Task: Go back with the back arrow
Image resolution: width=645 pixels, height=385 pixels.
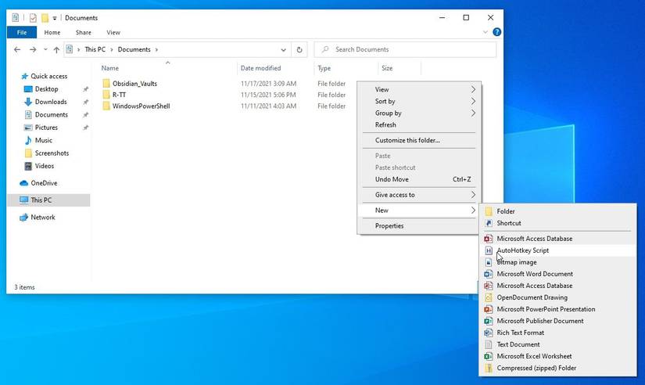Action: click(x=17, y=49)
